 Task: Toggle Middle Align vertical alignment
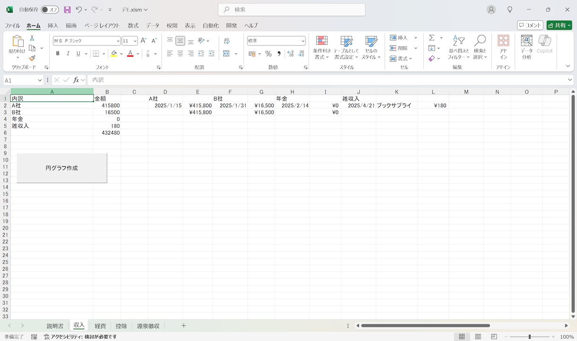click(180, 41)
